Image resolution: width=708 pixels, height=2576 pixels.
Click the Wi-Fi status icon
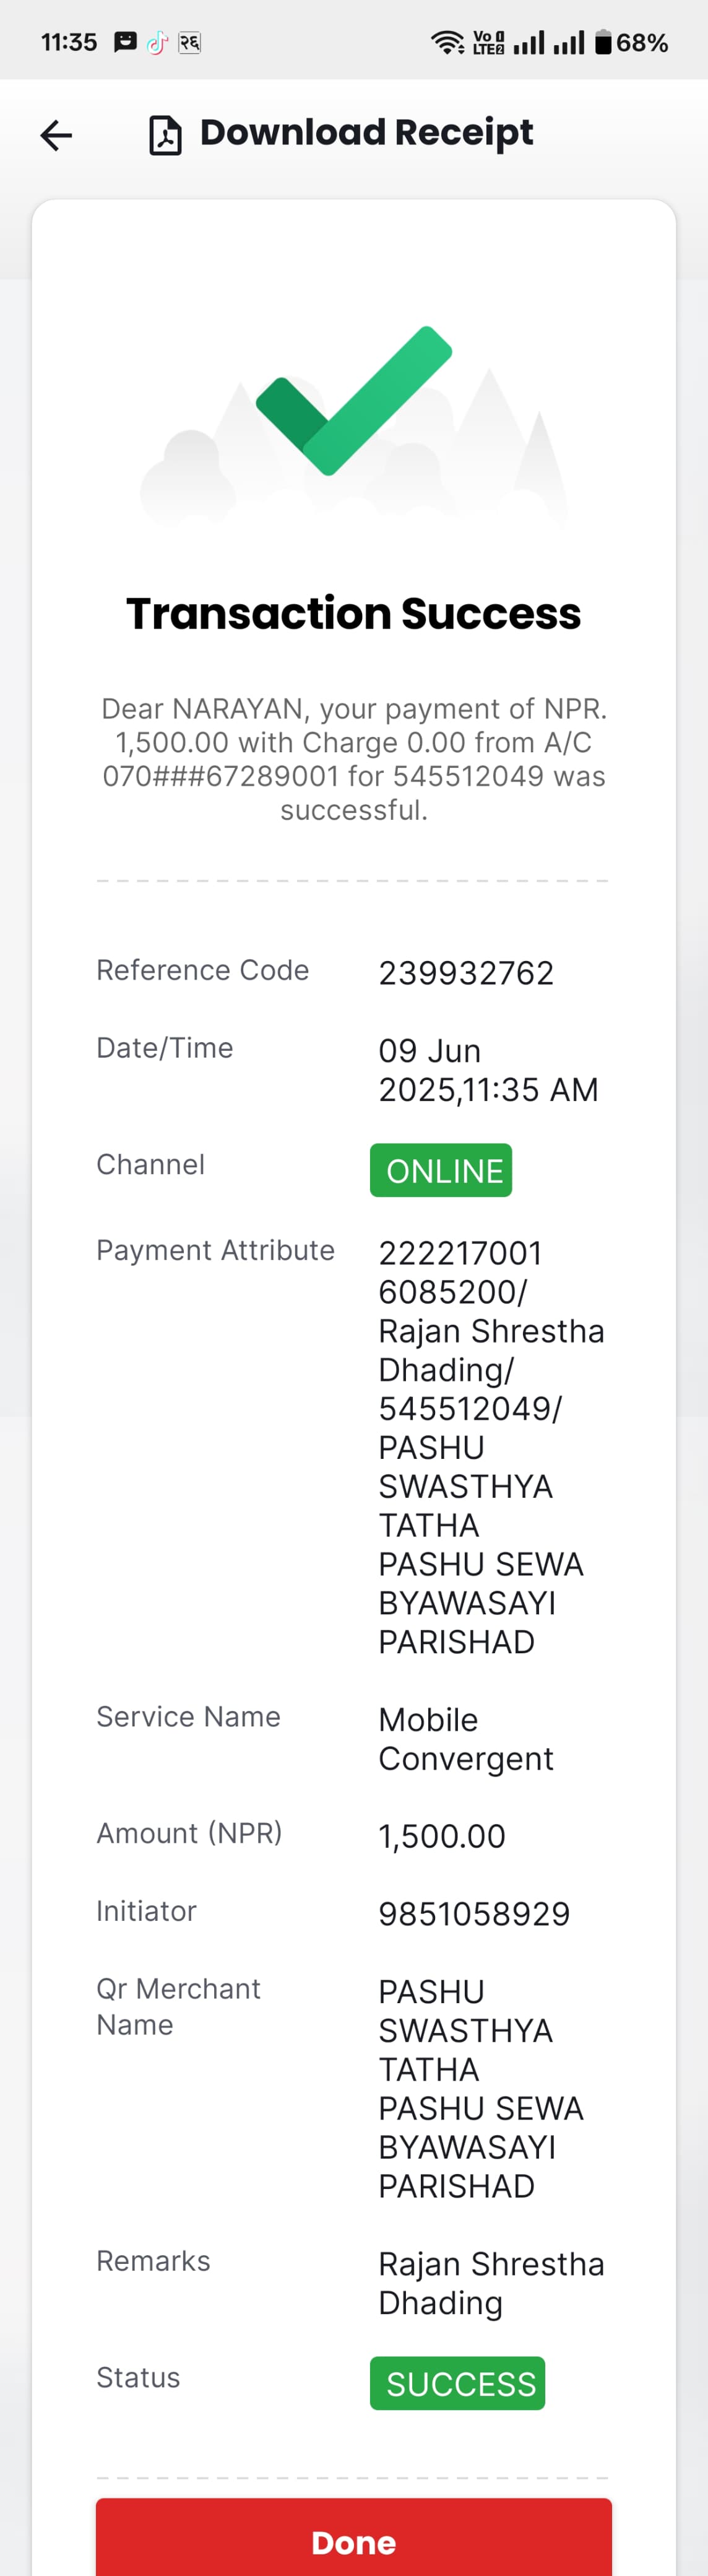click(x=447, y=42)
